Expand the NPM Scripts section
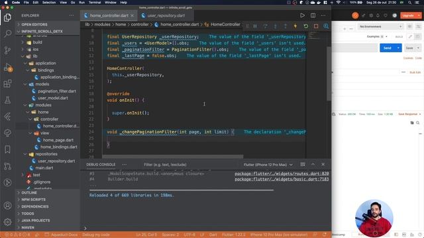This screenshot has height=238, width=424. coord(48,200)
